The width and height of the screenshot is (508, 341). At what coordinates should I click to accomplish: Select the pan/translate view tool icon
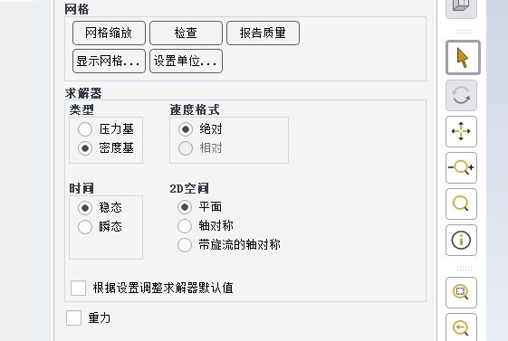click(x=461, y=131)
